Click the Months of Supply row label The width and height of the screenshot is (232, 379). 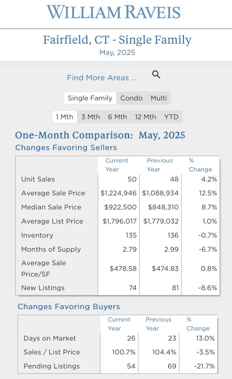tap(51, 249)
